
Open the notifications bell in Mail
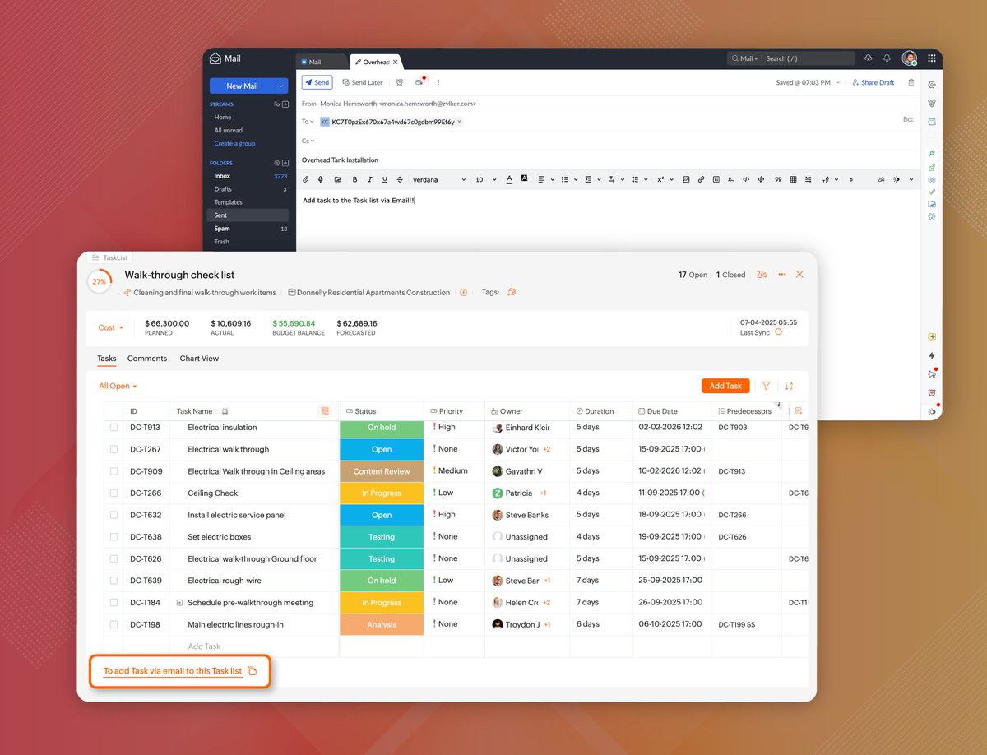(x=887, y=58)
